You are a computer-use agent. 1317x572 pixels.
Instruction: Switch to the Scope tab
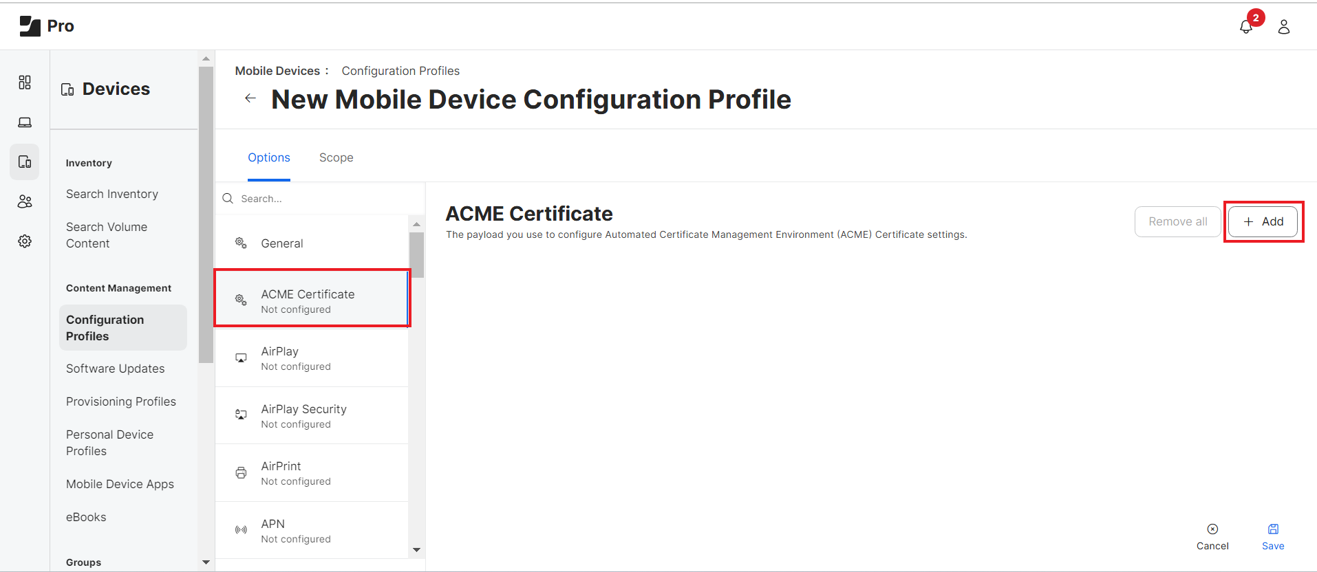click(x=336, y=157)
